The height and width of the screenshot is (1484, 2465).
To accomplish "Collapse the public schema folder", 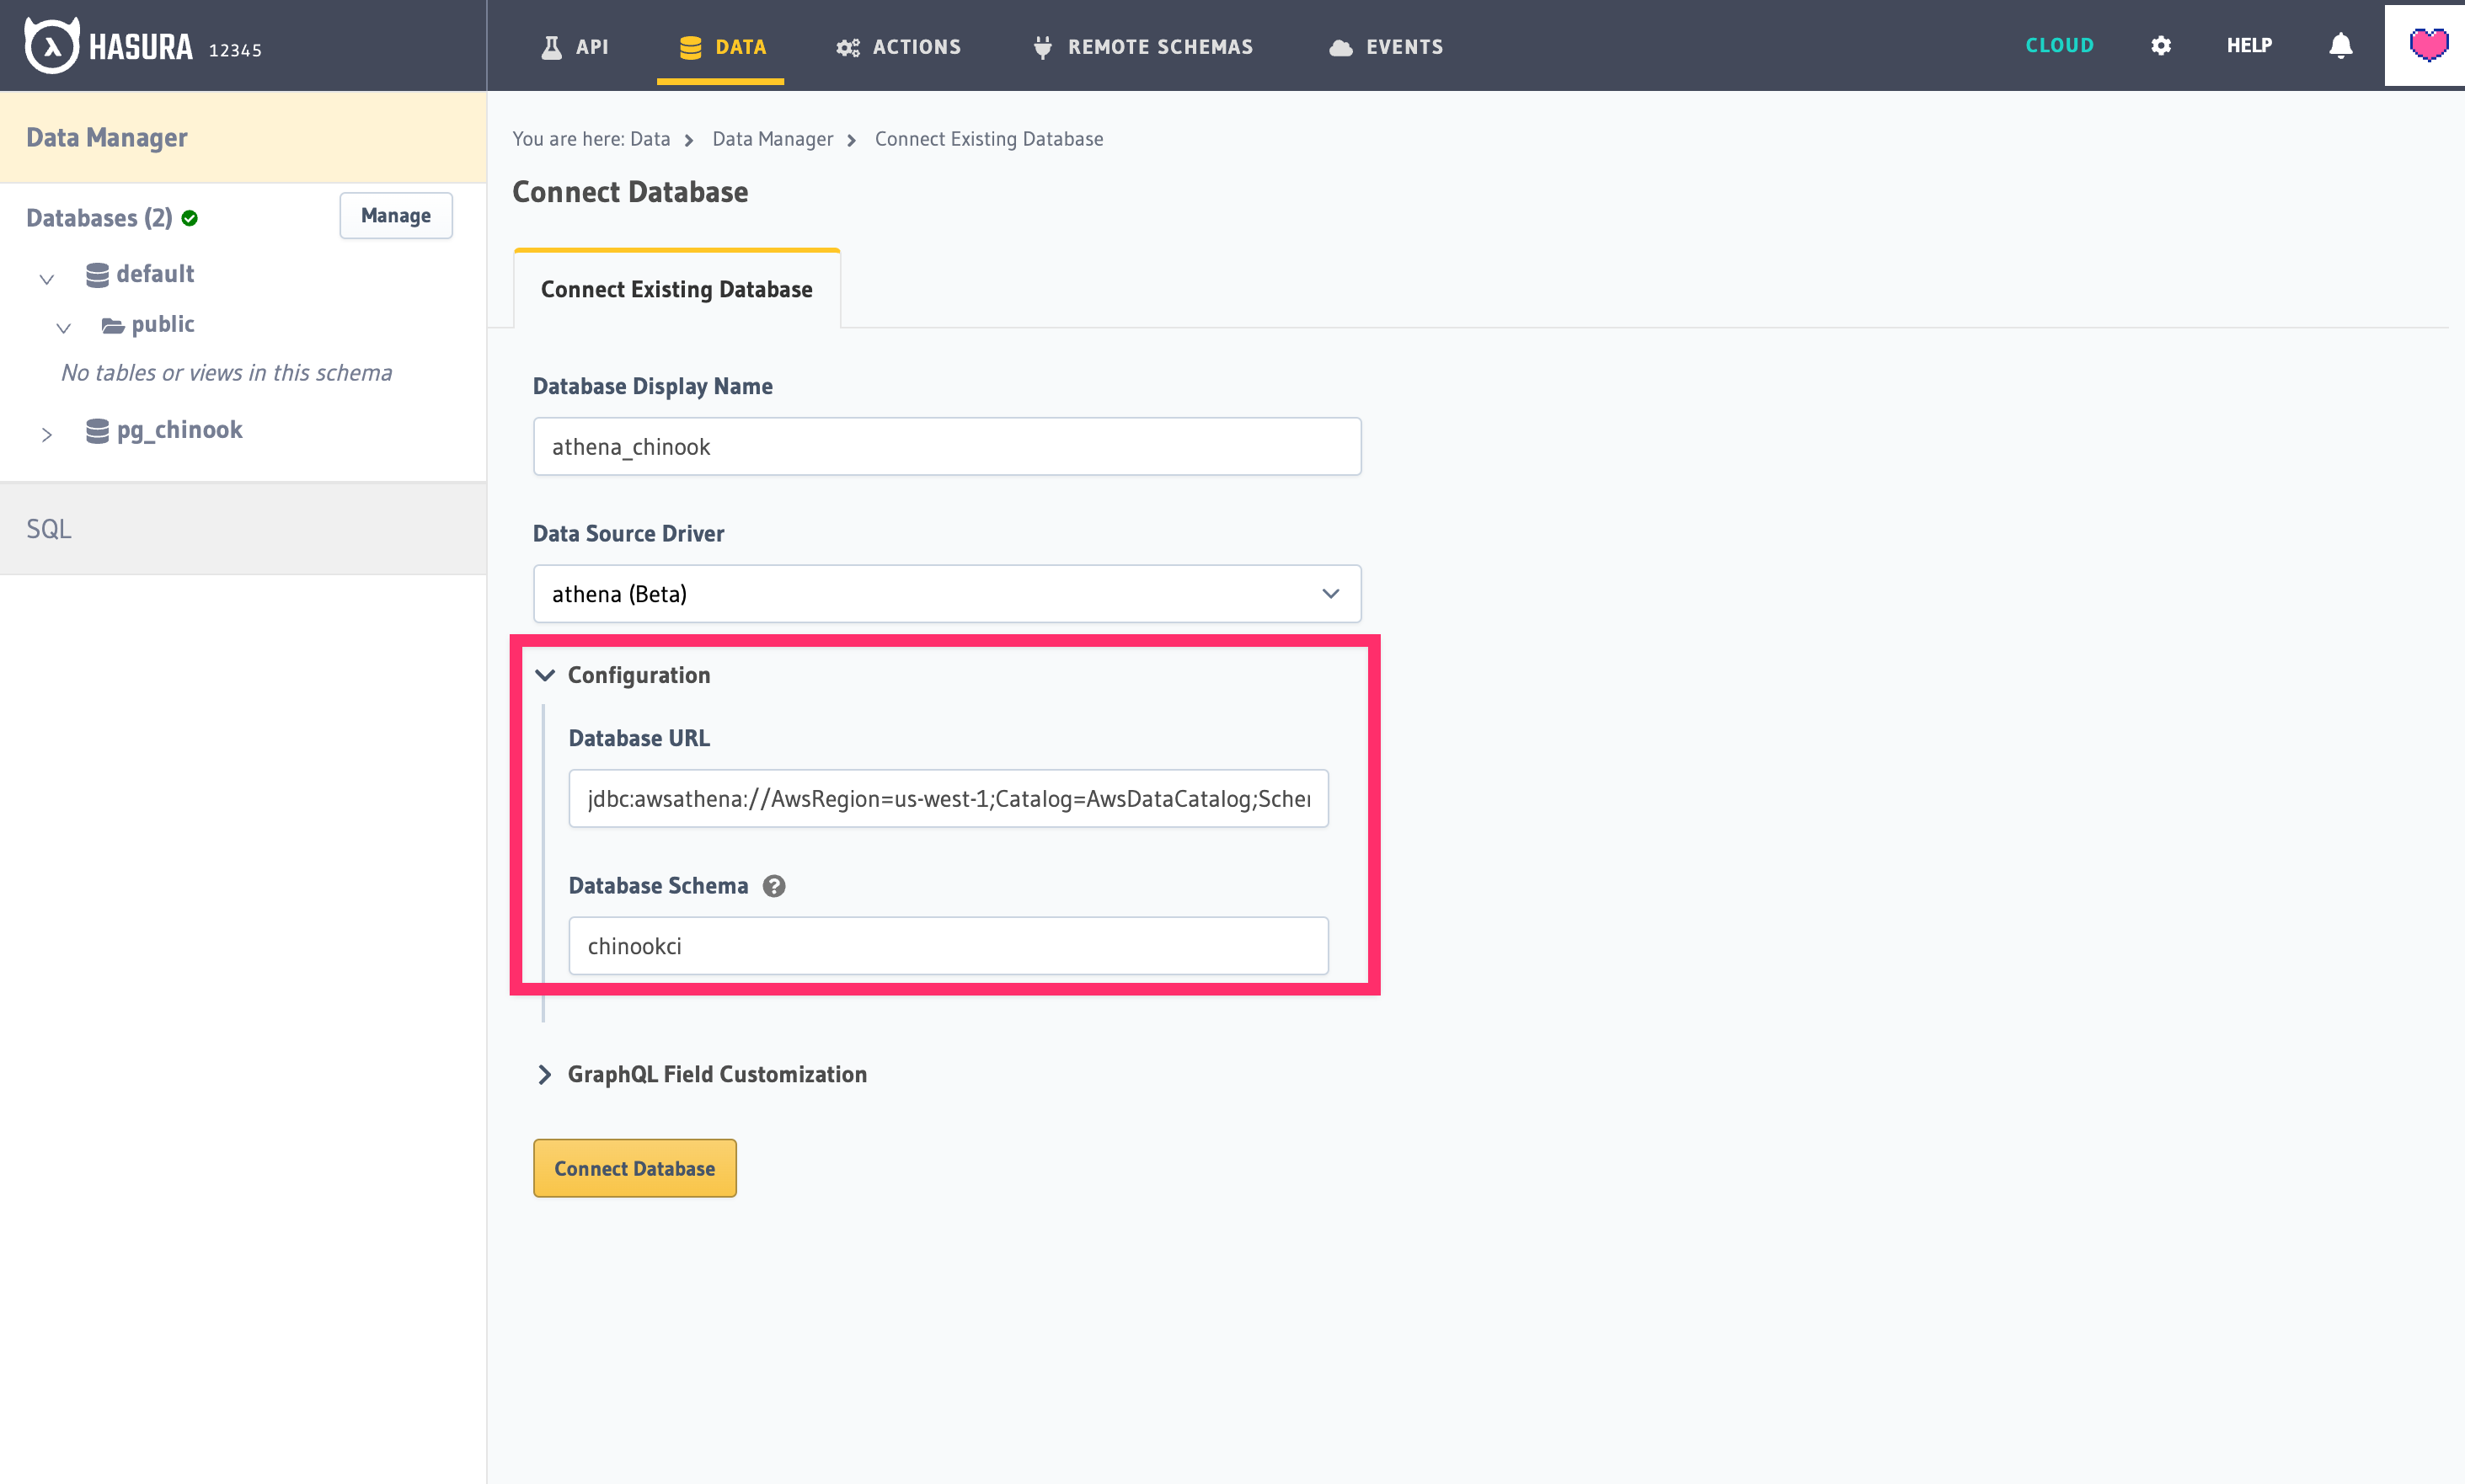I will (x=63, y=327).
